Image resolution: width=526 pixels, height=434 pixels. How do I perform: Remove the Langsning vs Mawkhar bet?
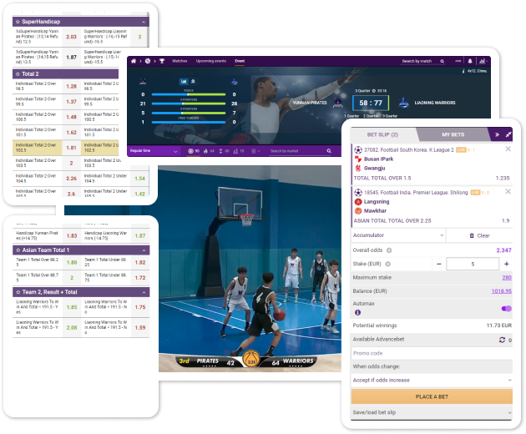click(508, 191)
